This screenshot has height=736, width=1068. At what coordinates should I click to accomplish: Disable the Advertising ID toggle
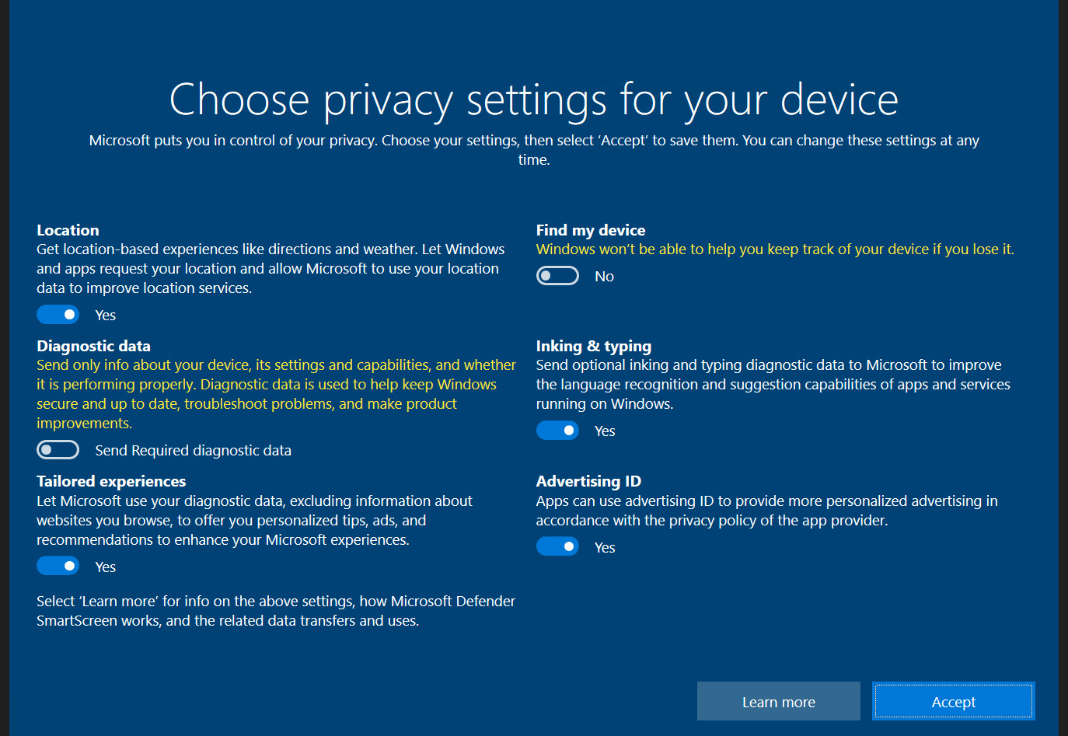pyautogui.click(x=557, y=547)
